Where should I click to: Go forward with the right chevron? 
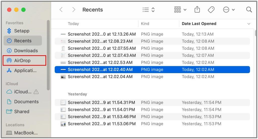click(74, 10)
